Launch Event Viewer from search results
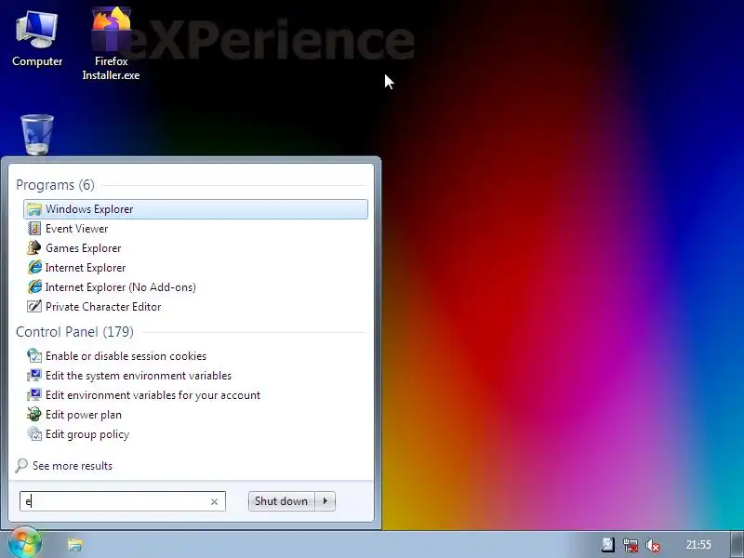 [195, 229]
